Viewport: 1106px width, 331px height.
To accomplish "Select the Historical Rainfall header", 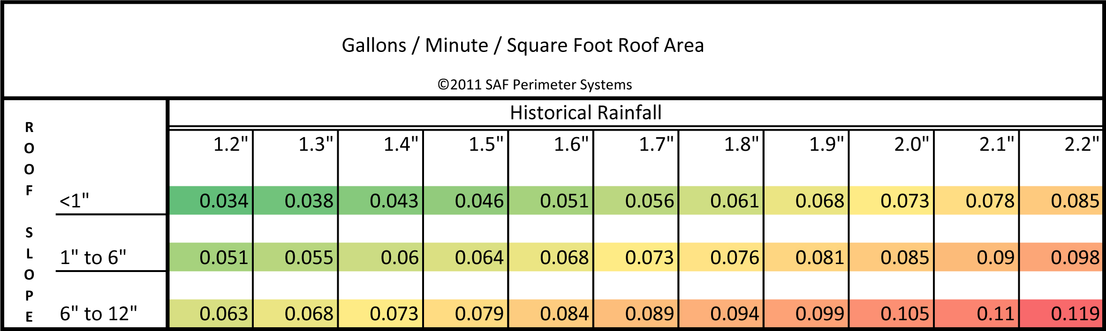I will [x=585, y=113].
